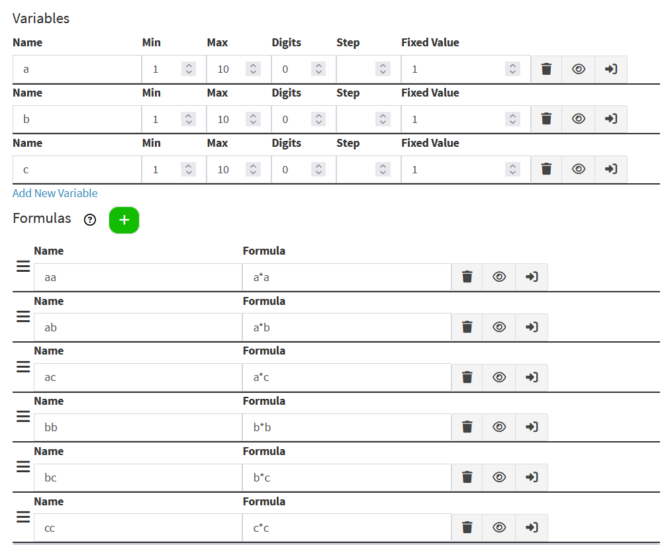
Task: Delete the aa formula using trash icon
Action: pyautogui.click(x=467, y=277)
